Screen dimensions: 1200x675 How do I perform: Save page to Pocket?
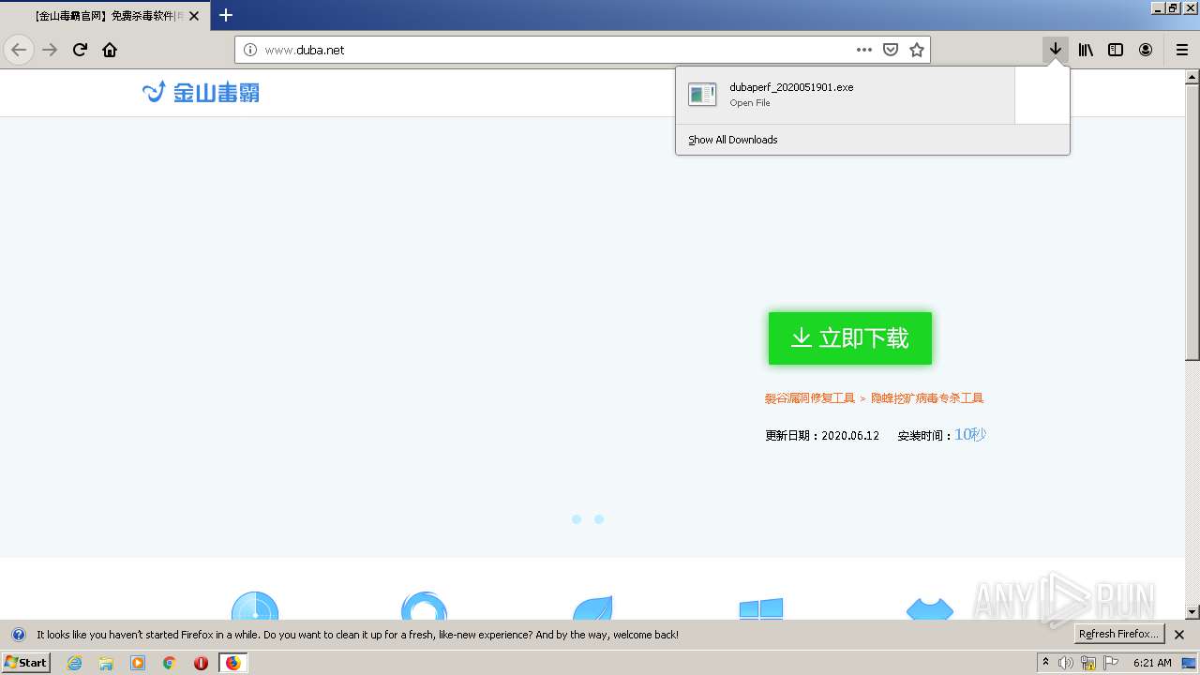pos(891,50)
